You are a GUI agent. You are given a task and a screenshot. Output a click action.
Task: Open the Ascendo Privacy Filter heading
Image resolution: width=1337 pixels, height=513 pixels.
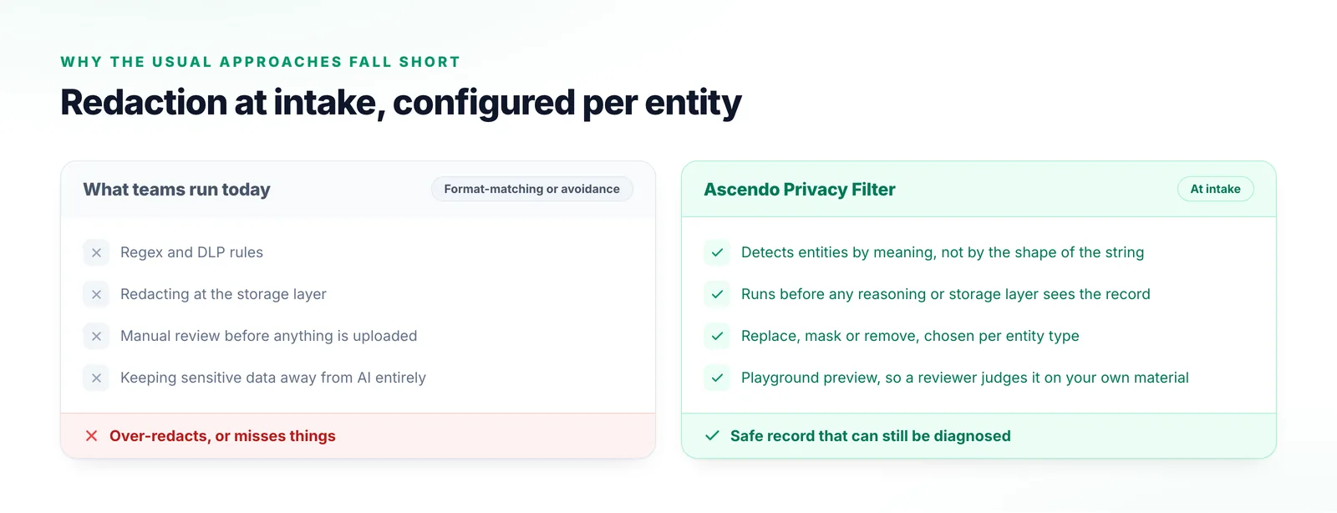tap(800, 190)
